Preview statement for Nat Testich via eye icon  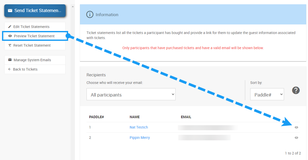296,127
